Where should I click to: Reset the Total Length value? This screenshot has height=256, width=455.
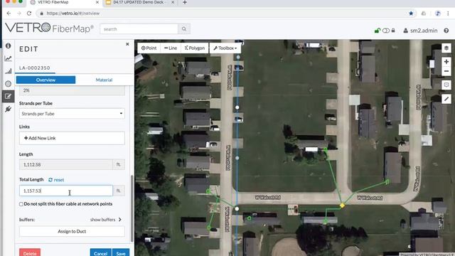[x=56, y=180]
